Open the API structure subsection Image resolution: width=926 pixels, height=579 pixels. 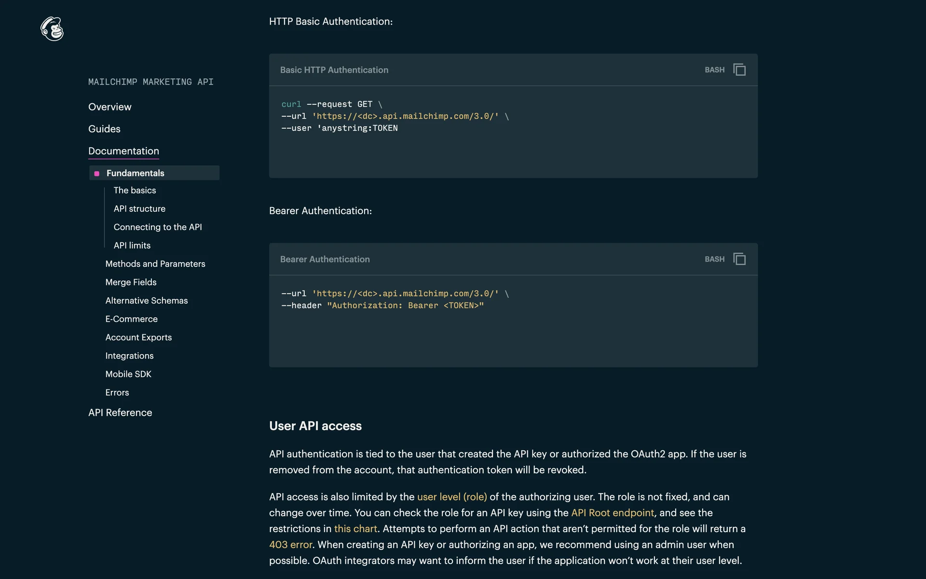click(139, 209)
